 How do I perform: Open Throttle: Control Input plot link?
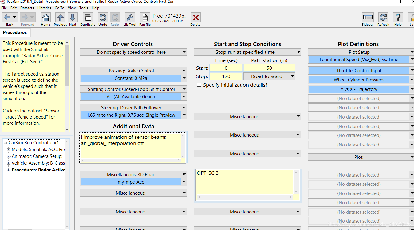coord(359,71)
